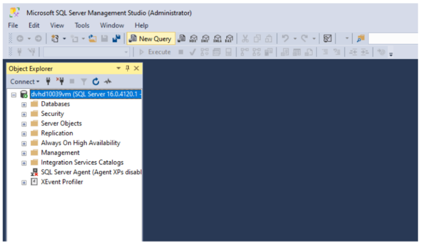Click the Save All icon
This screenshot has height=247, width=425.
tap(116, 39)
